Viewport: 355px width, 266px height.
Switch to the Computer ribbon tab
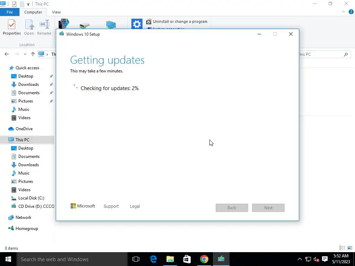coord(33,12)
